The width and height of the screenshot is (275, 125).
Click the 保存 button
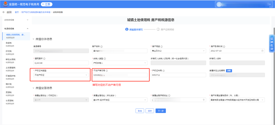[150, 111]
